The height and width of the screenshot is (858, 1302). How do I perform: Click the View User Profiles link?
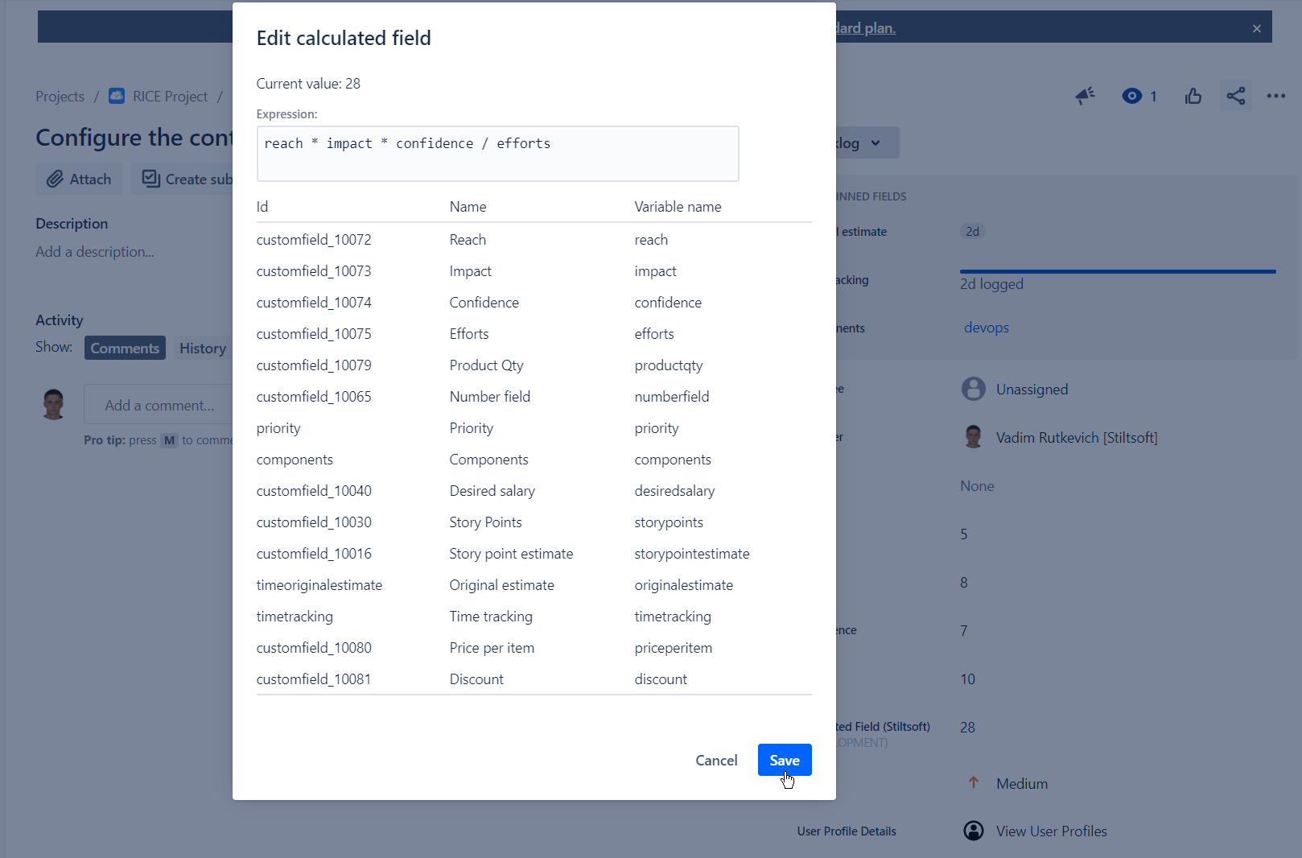[x=1051, y=831]
